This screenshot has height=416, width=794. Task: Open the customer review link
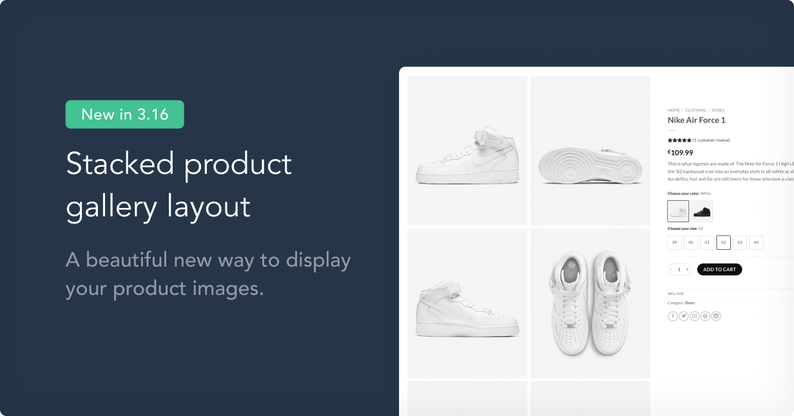[x=712, y=140]
